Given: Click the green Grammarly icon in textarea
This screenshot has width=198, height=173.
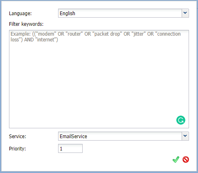Looking at the screenshot, I should tap(181, 120).
